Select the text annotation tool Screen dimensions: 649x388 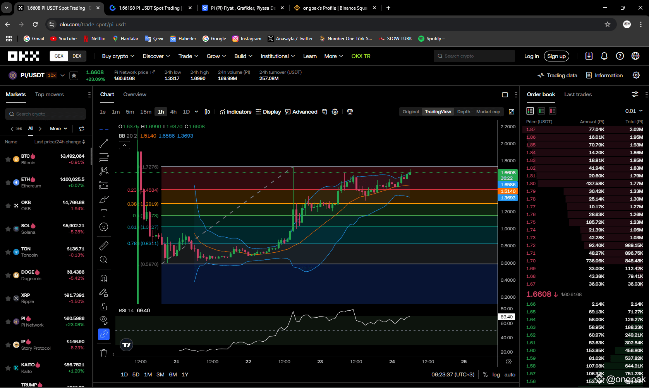104,213
